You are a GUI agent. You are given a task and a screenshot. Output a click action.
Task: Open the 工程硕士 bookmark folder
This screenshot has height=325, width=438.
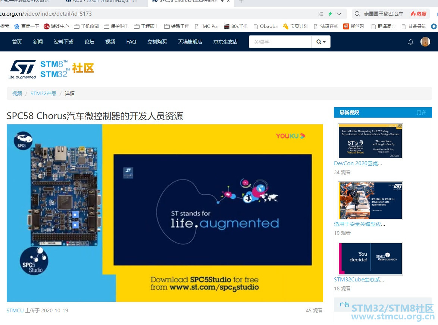coord(146,26)
